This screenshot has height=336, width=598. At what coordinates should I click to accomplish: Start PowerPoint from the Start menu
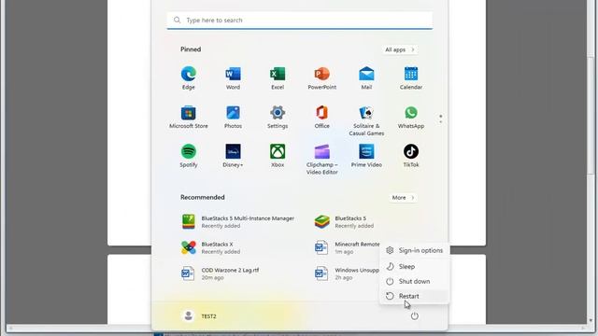321,77
